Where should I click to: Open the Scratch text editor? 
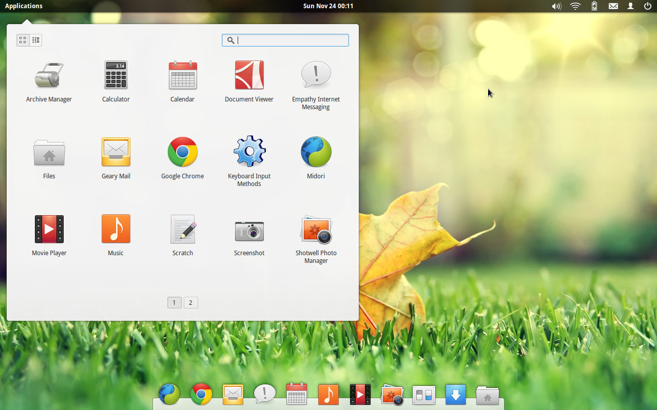(x=183, y=229)
